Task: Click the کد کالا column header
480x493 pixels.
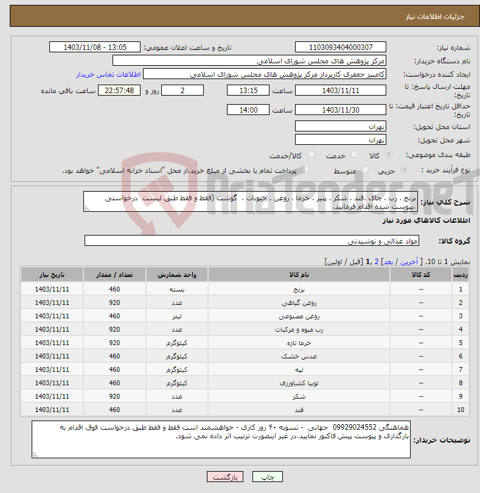Action: (x=421, y=274)
